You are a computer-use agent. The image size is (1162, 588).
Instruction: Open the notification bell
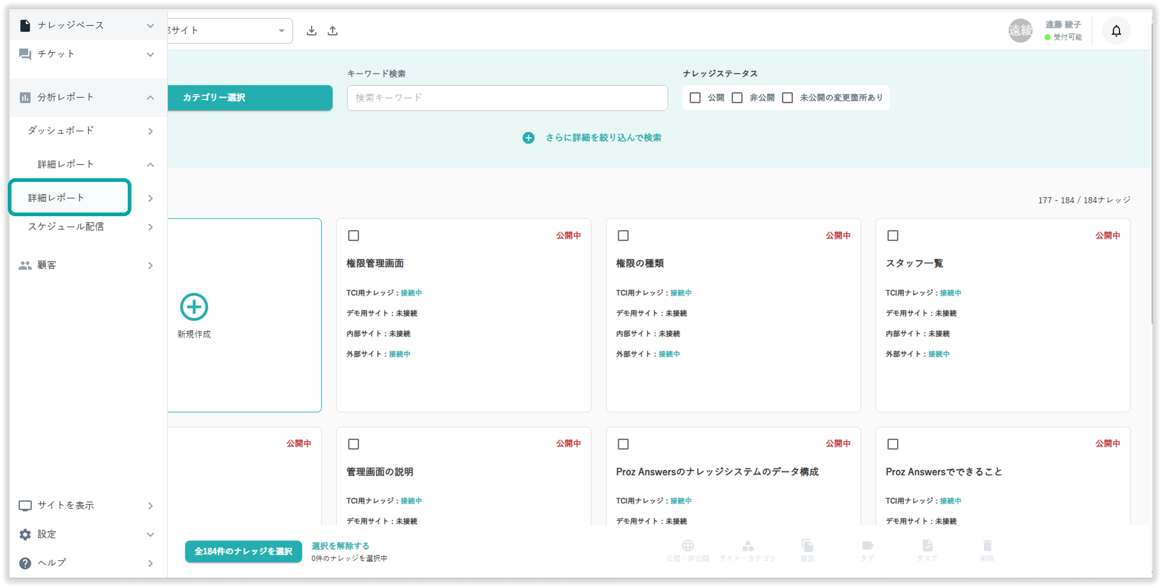(1116, 31)
